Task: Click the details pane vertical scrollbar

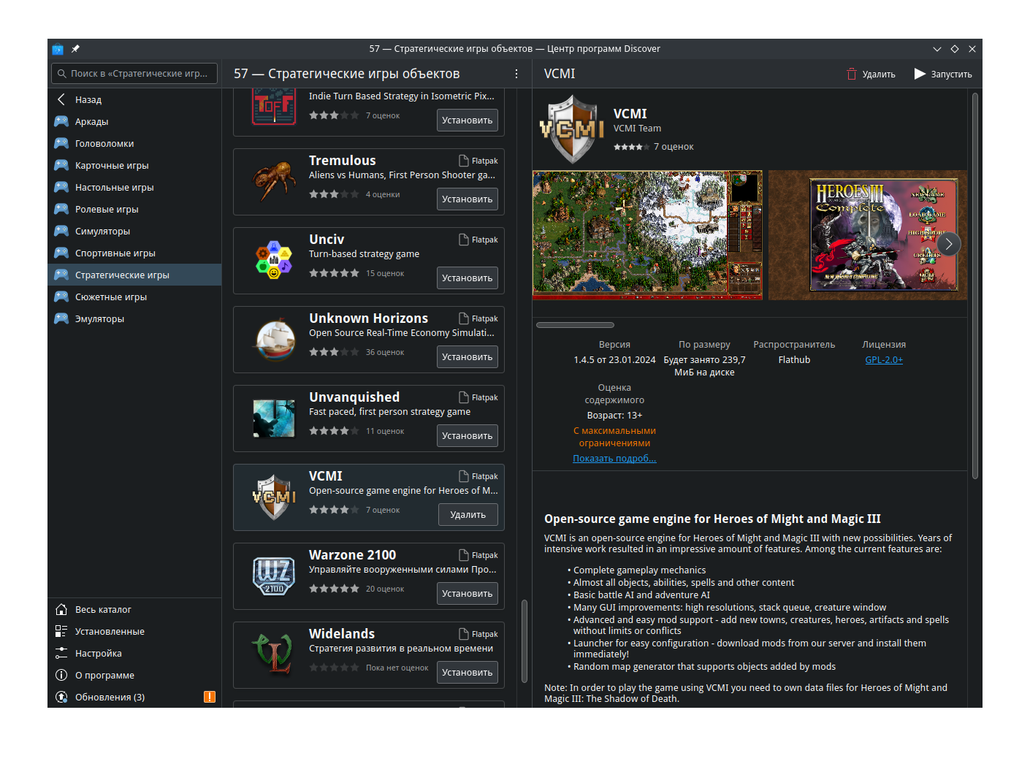Action: coord(975,285)
